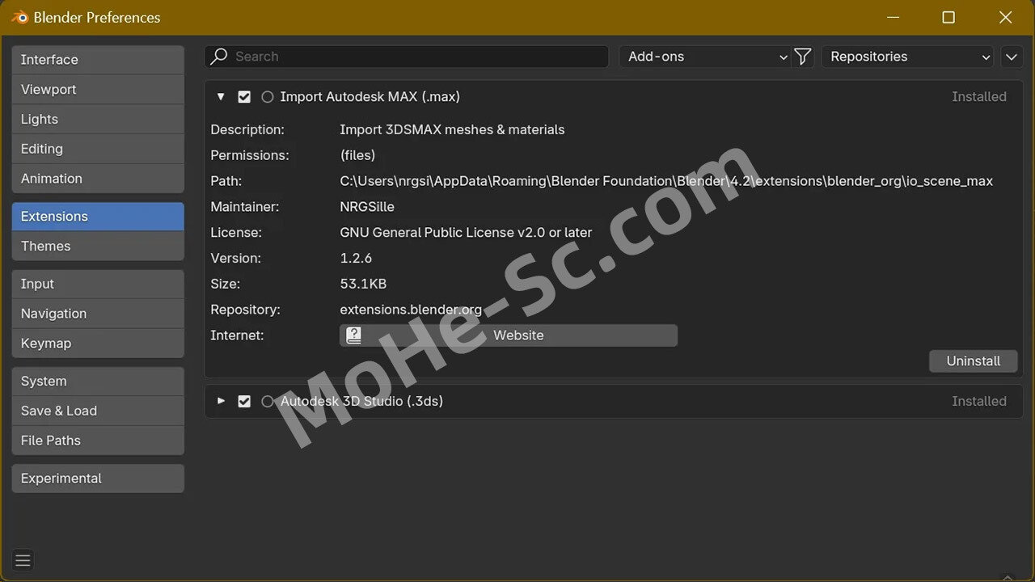Maximize the Blender Preferences window
Screen dimensions: 1035x582
click(948, 17)
